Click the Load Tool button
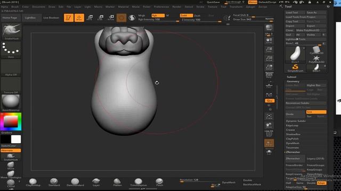 (x=295, y=13)
